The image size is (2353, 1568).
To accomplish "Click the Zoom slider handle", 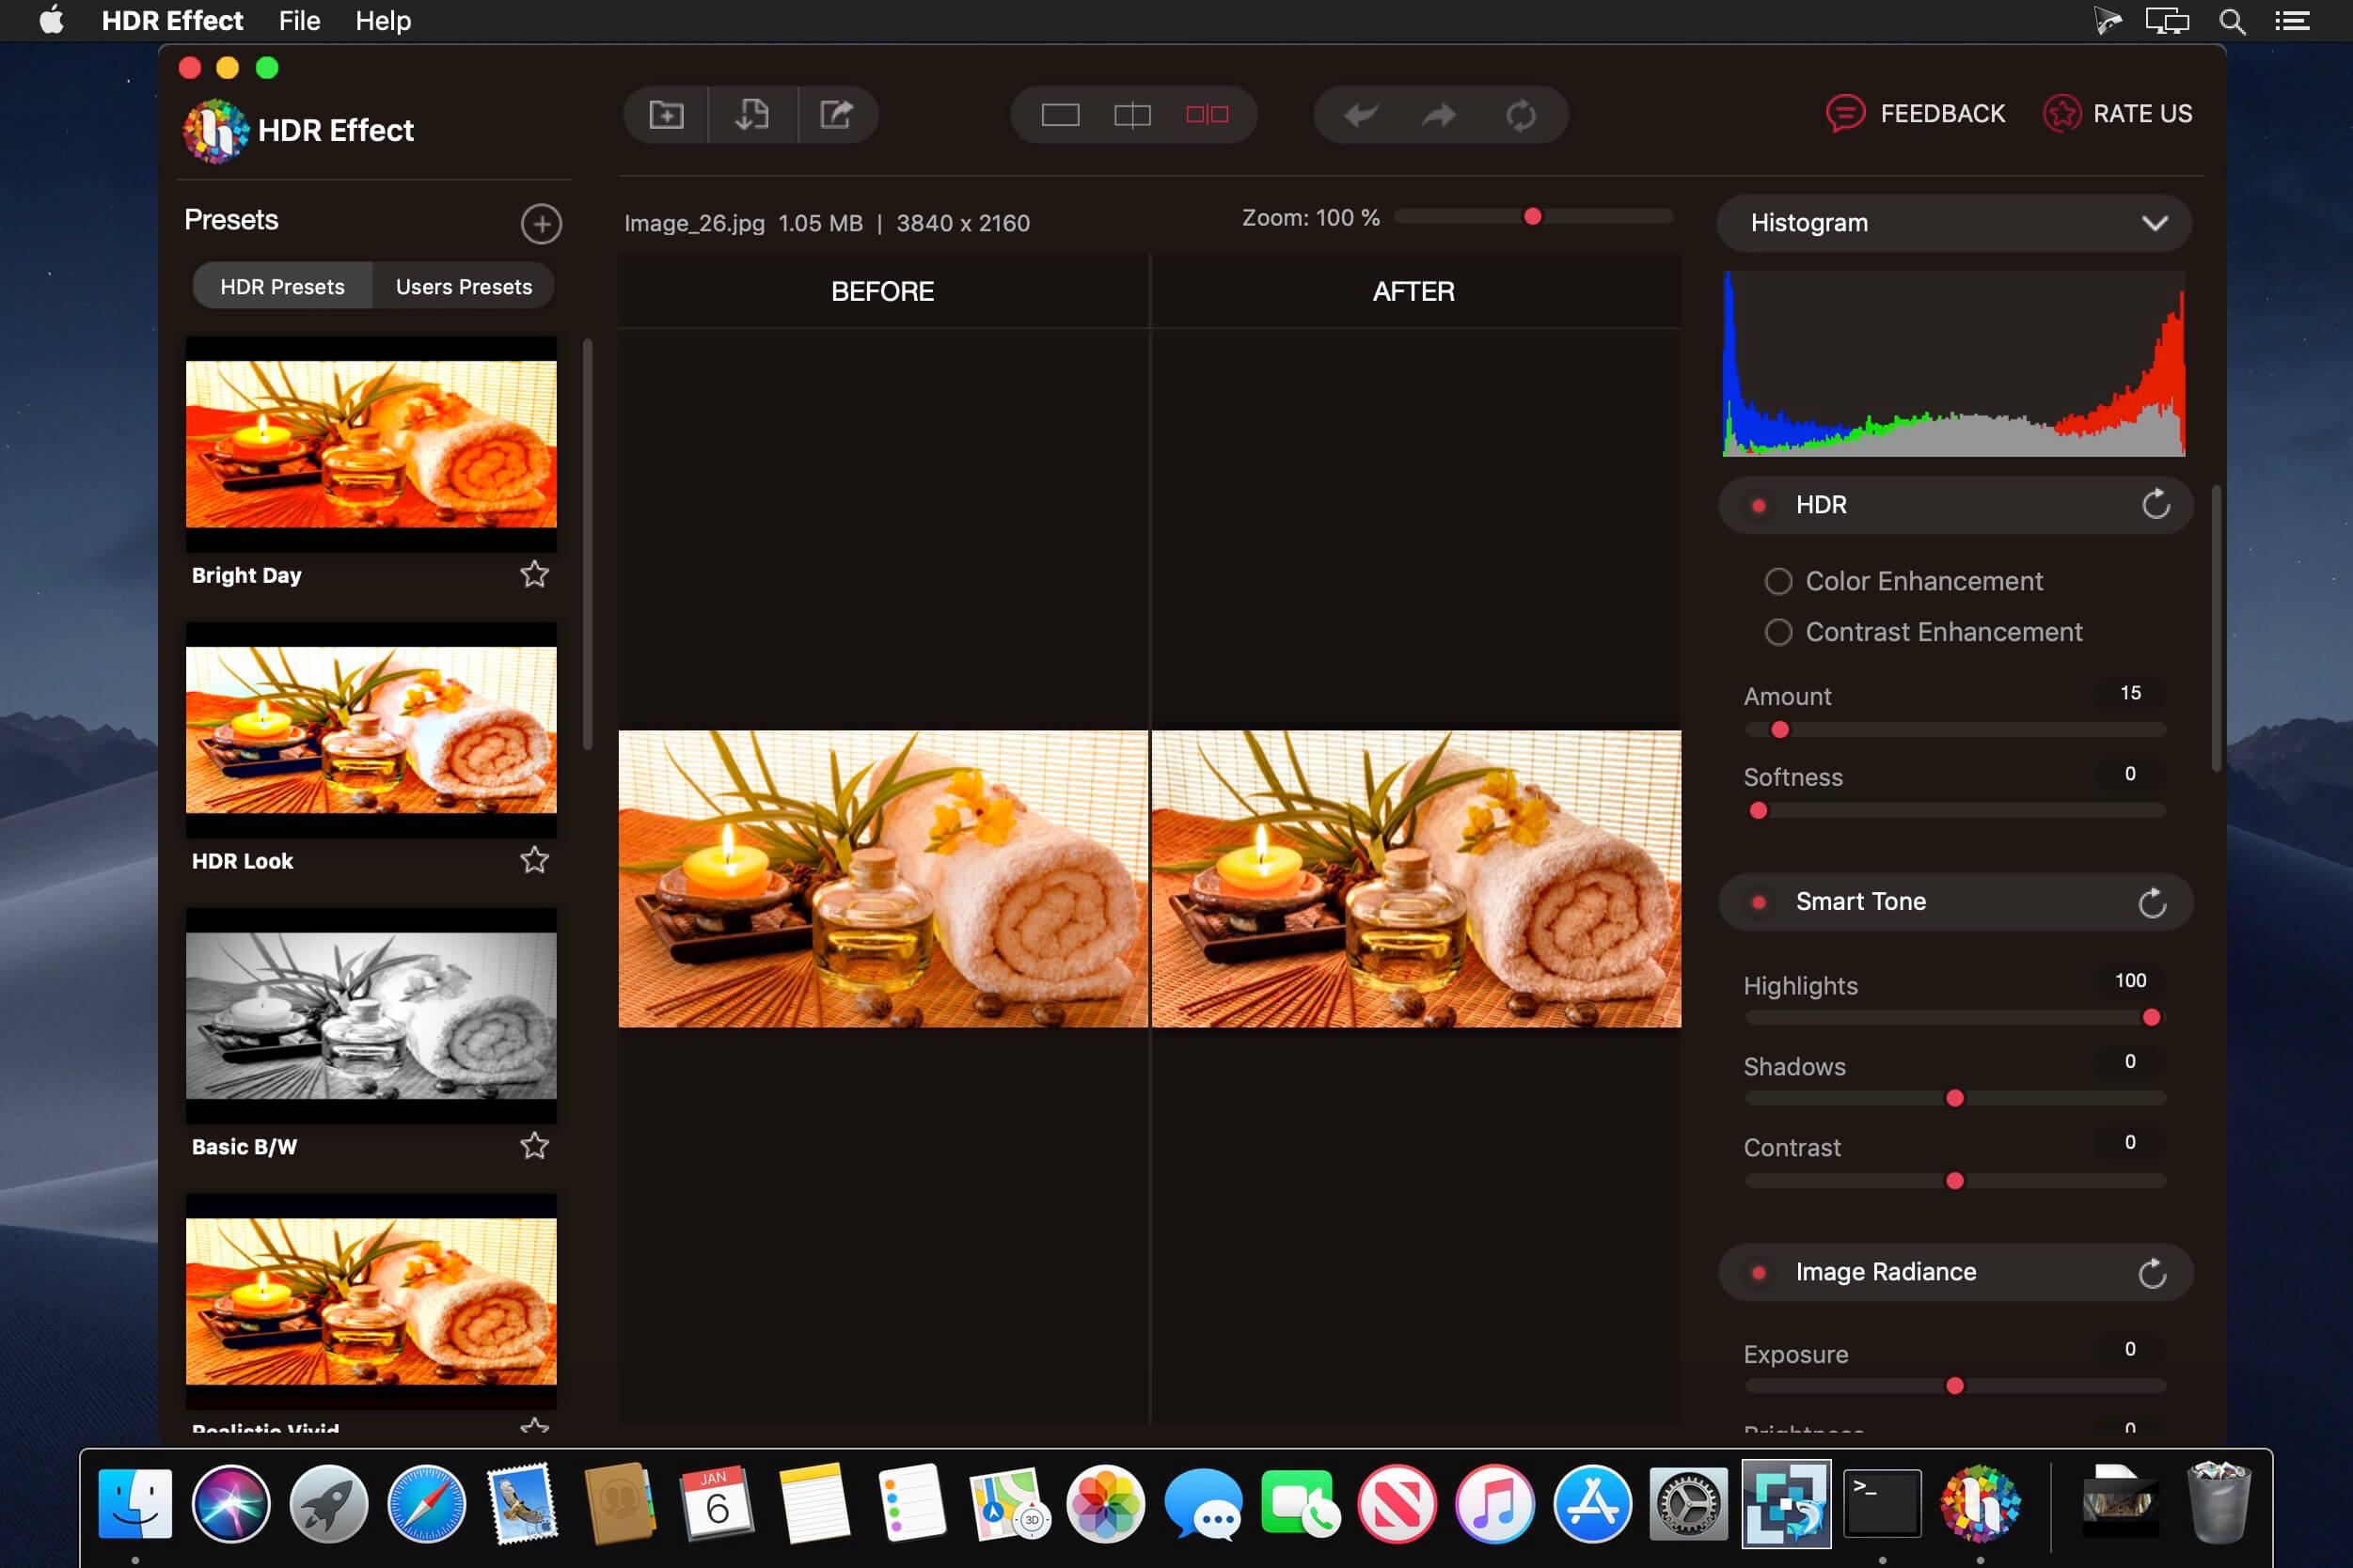I will tap(1532, 217).
